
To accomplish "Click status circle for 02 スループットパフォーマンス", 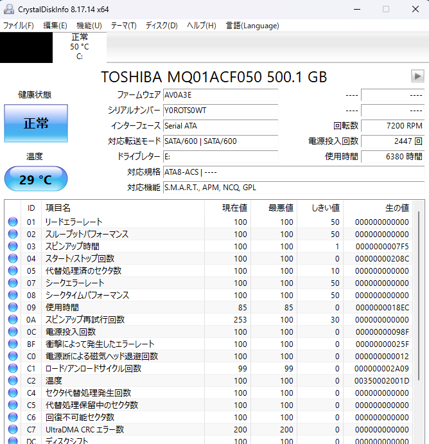I will [x=13, y=234].
